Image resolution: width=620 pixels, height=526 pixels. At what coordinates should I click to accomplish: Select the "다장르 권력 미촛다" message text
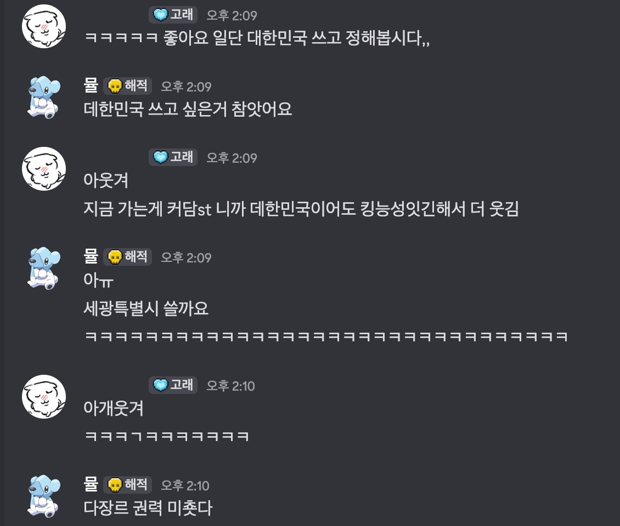point(148,508)
